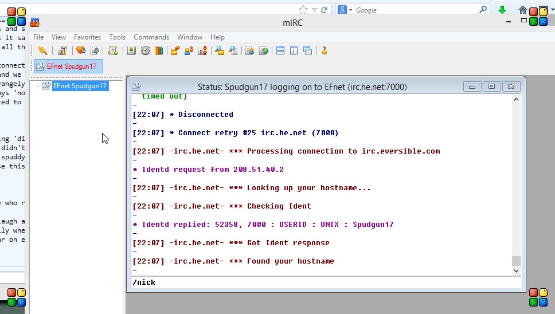Open the File menu
The image size is (555, 314).
click(x=38, y=37)
